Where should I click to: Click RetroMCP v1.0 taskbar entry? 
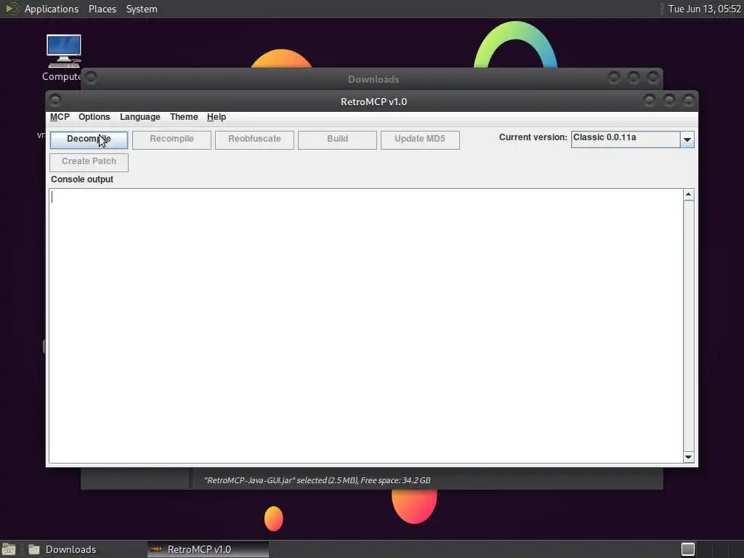point(208,549)
